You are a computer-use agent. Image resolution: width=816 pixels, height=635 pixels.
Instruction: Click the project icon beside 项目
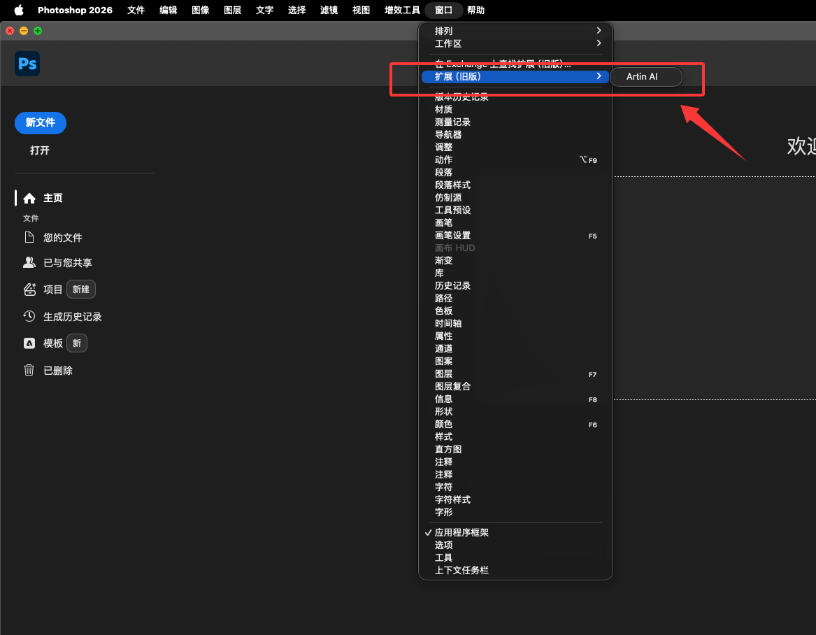pyautogui.click(x=29, y=290)
